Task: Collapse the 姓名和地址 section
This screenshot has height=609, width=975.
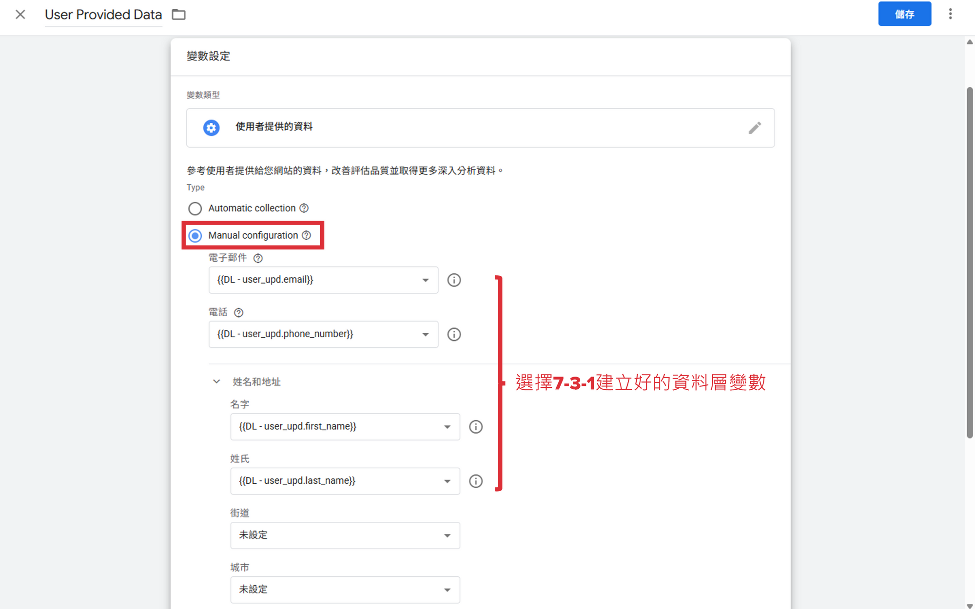Action: pyautogui.click(x=216, y=381)
